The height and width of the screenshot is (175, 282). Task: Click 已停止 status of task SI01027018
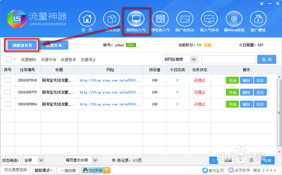[199, 80]
